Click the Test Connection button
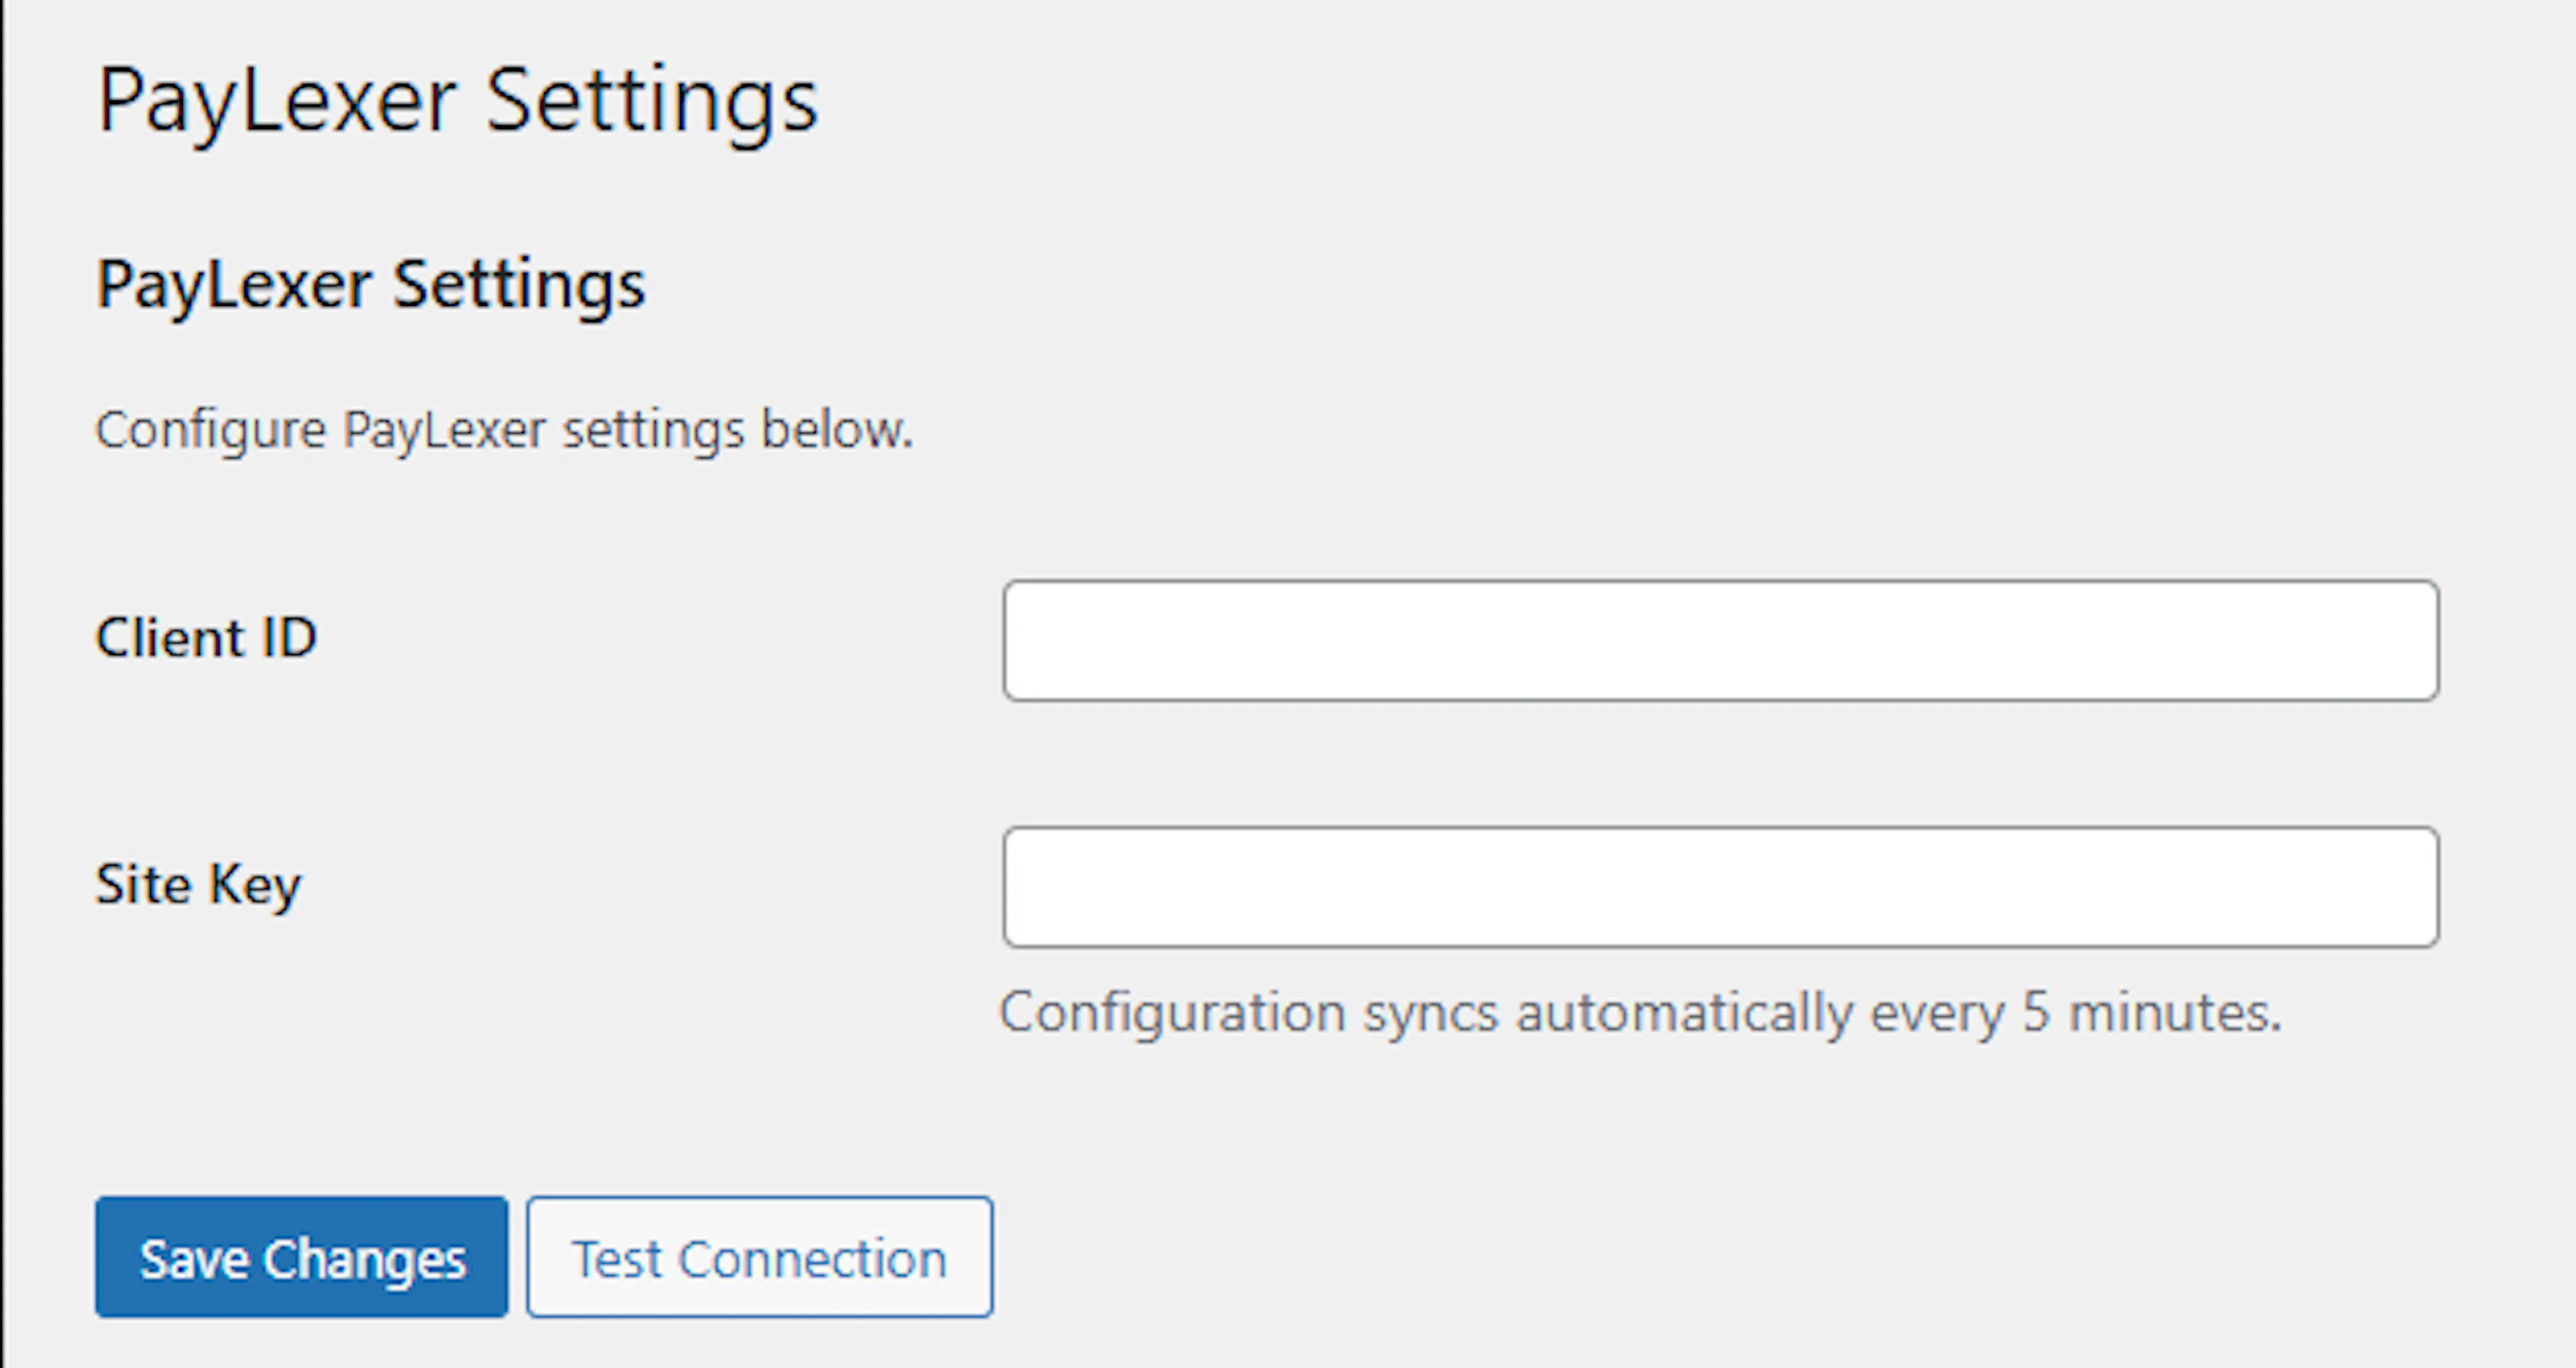Screen dimensions: 2576x1368 click(759, 1257)
